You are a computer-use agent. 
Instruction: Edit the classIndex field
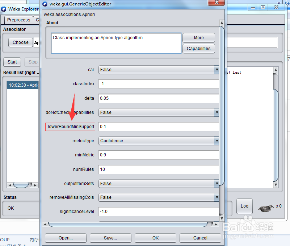click(x=159, y=84)
